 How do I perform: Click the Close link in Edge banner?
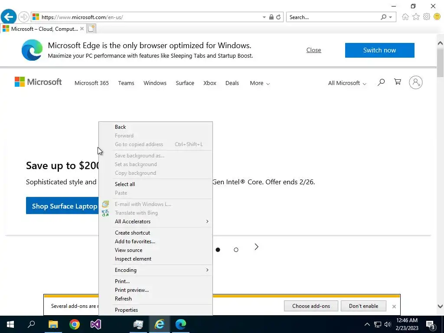pyautogui.click(x=313, y=50)
